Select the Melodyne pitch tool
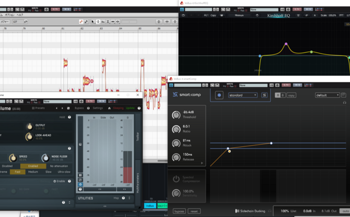This screenshot has height=217, width=350. pyautogui.click(x=98, y=22)
